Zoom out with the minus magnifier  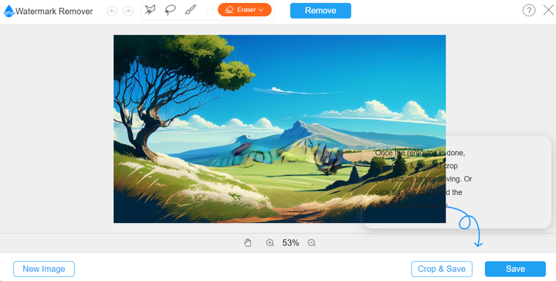312,242
